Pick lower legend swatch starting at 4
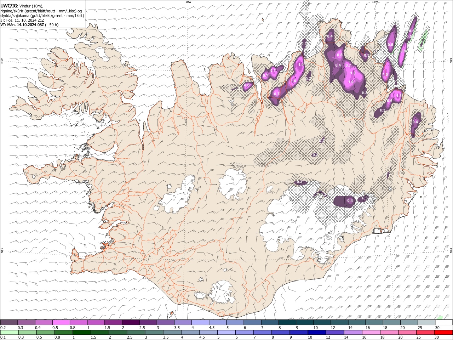The height and width of the screenshot is (340, 453). [x=190, y=332]
